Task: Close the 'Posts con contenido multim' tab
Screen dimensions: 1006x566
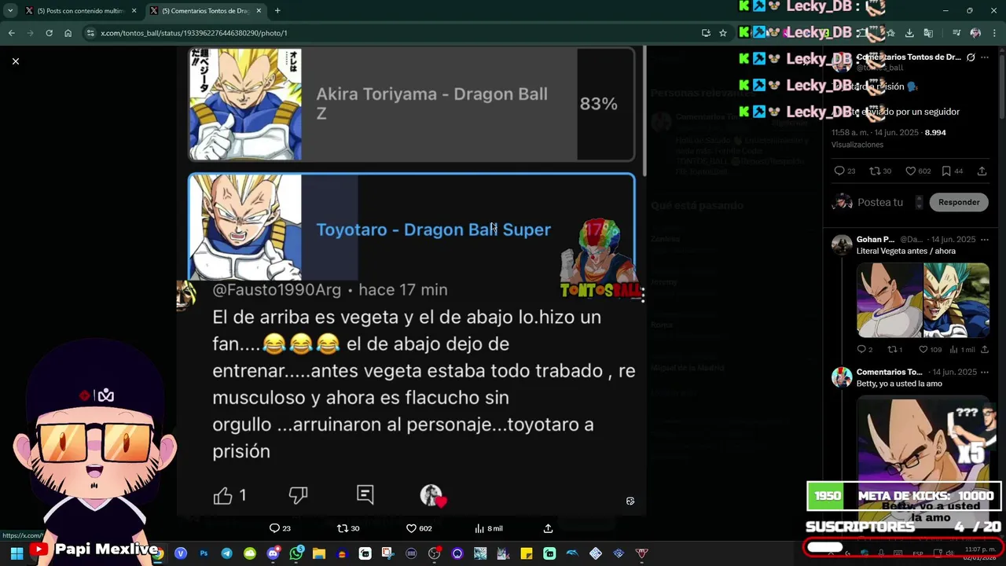Action: pos(134,11)
